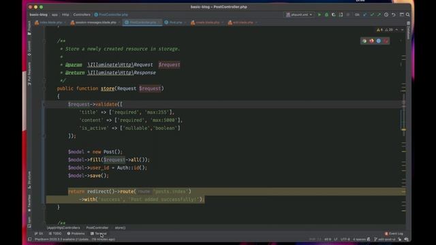Image resolution: width=436 pixels, height=245 pixels.
Task: Run the phpunit.xml configuration
Action: [320, 15]
